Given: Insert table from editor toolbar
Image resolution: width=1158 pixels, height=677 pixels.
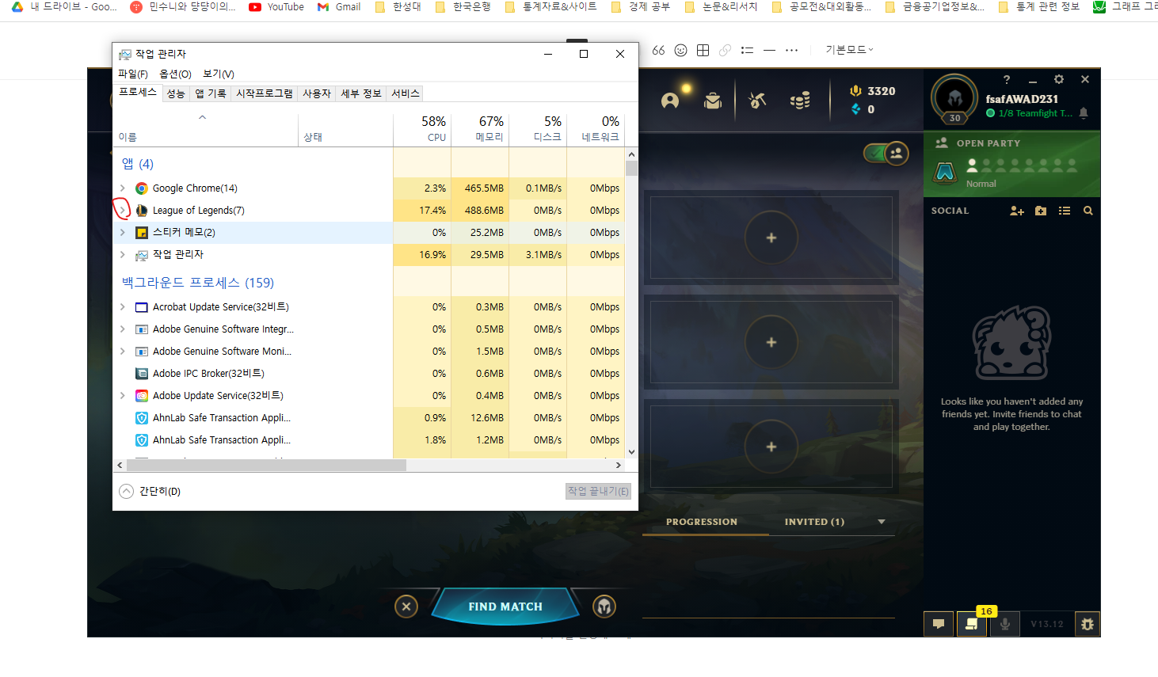Looking at the screenshot, I should tap(703, 50).
